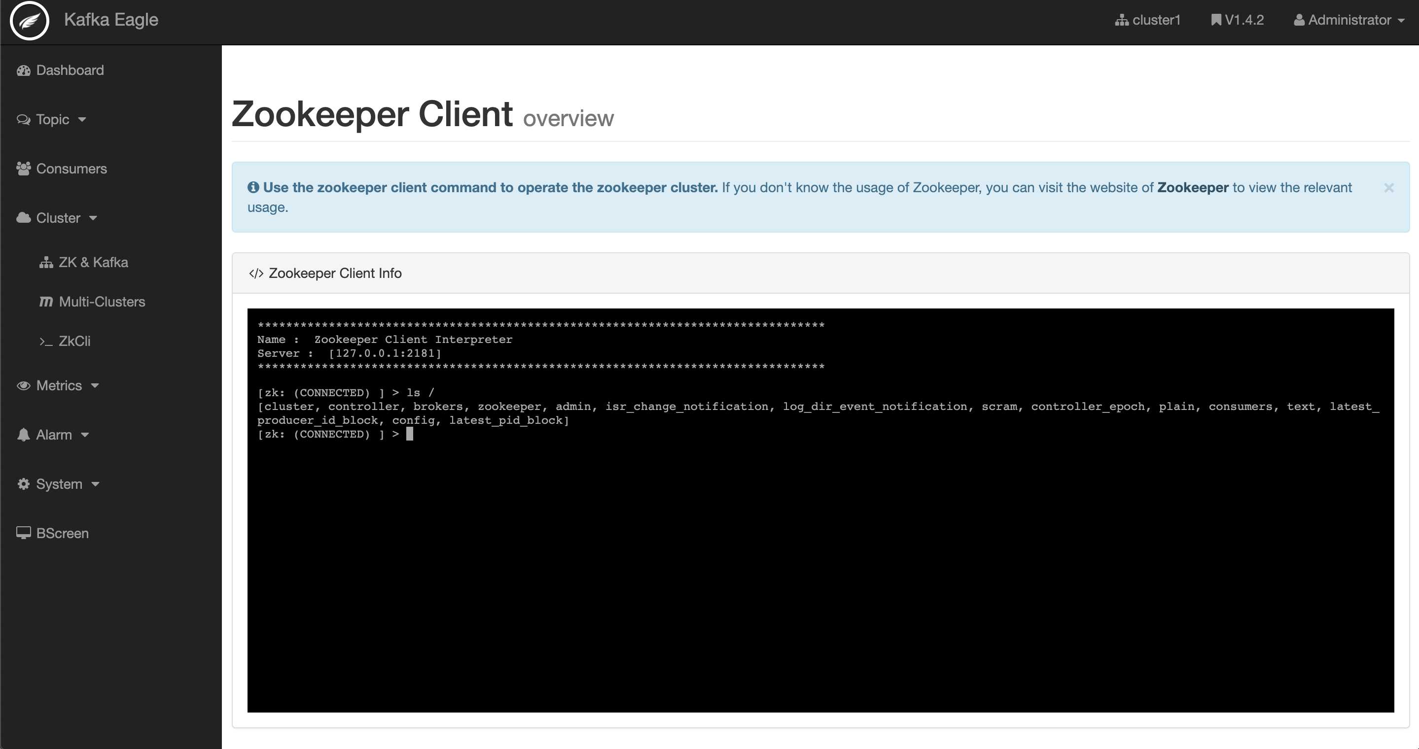Click the Kafka Eagle feather logo
1419x749 pixels.
coord(30,21)
